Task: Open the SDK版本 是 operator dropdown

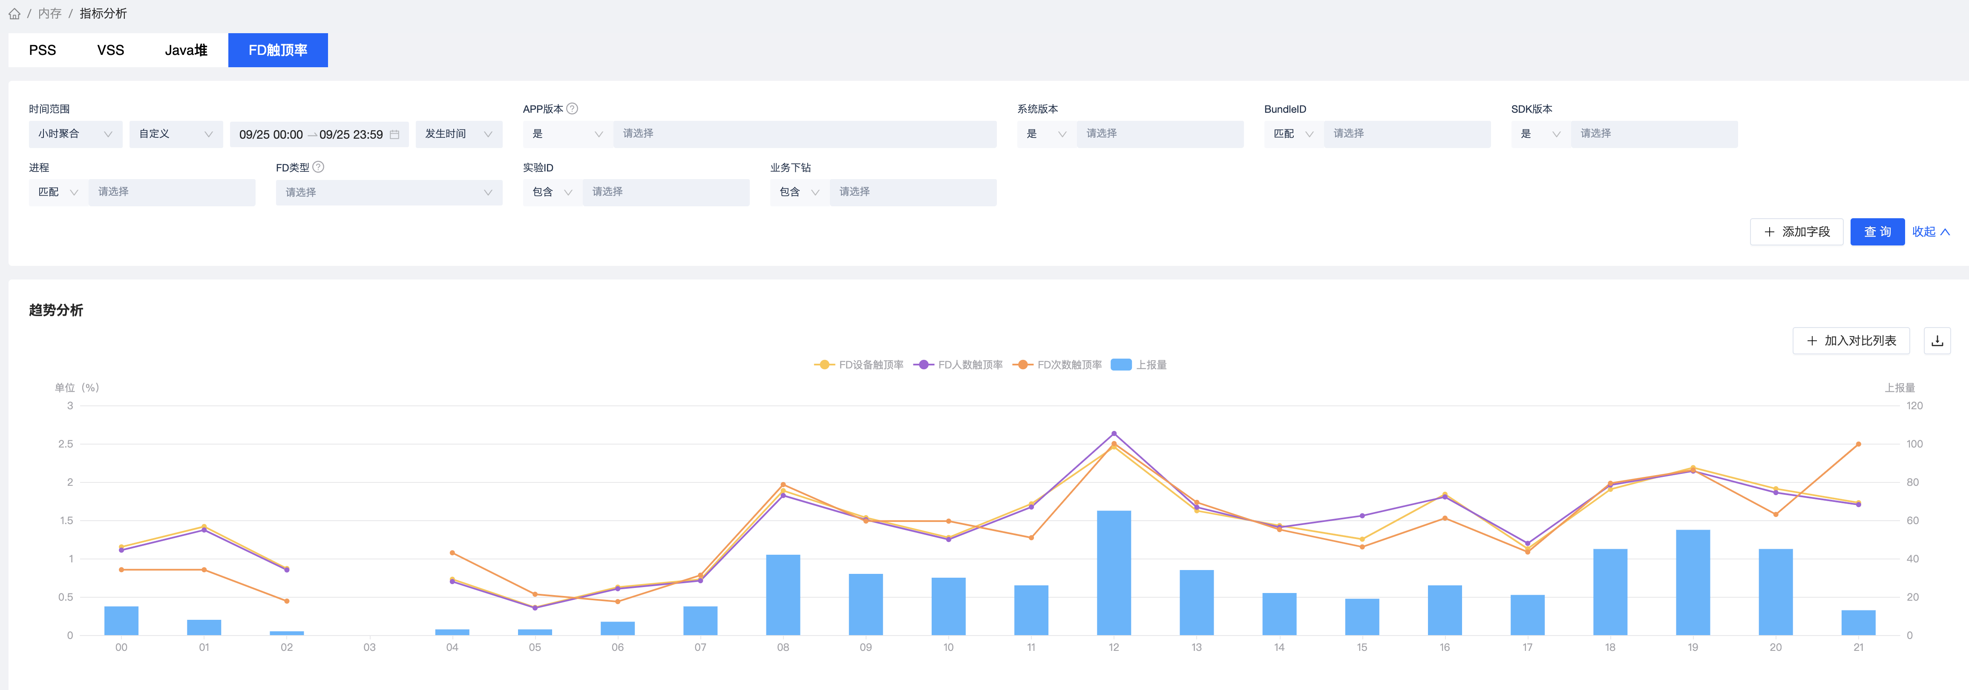Action: [x=1540, y=134]
